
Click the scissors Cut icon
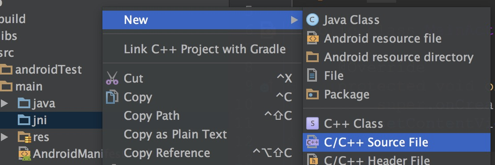point(112,78)
